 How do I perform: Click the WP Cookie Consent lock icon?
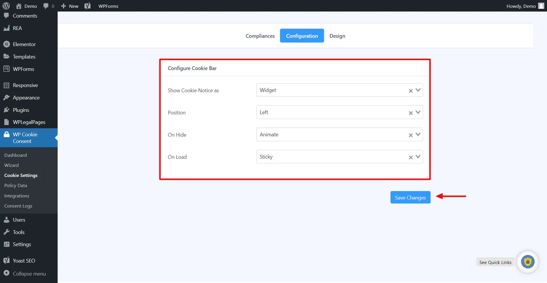click(x=6, y=134)
